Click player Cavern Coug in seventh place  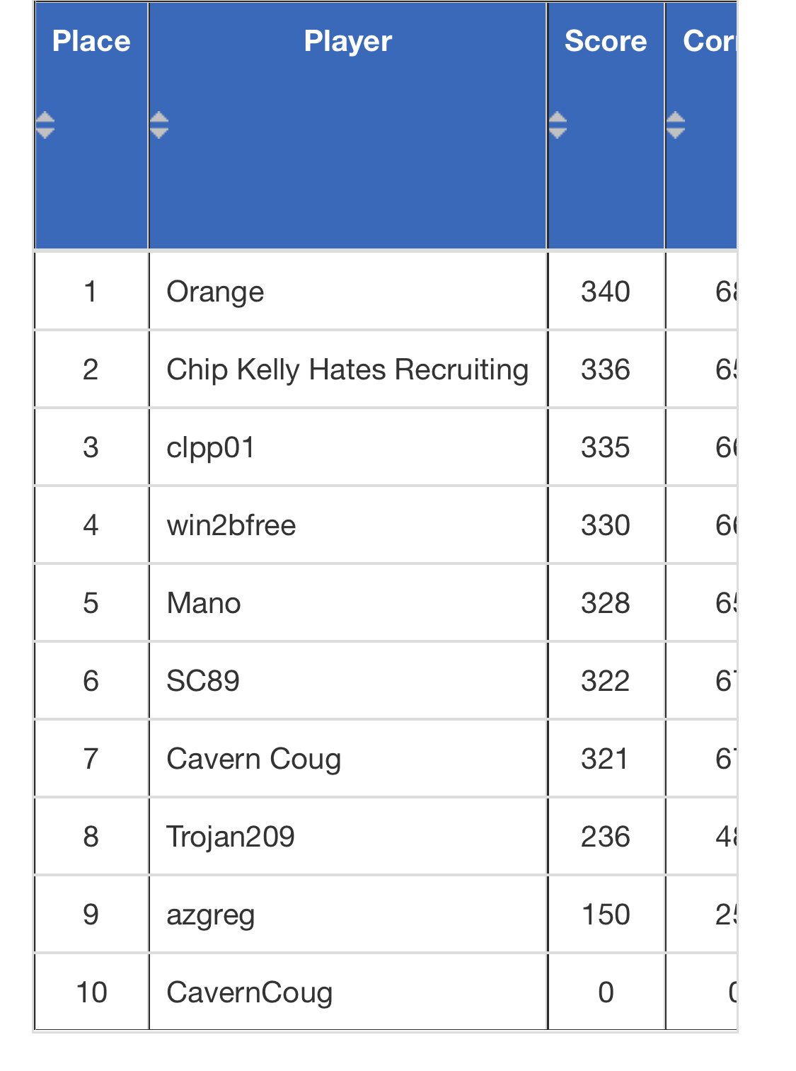(254, 759)
